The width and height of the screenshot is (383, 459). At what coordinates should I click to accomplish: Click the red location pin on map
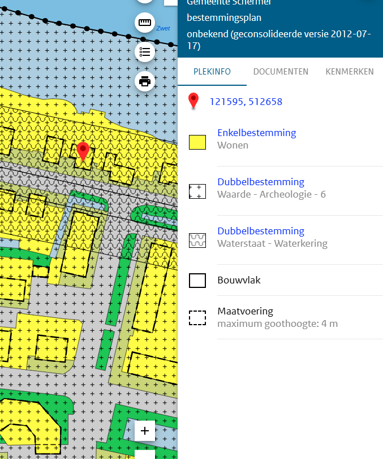tap(84, 151)
